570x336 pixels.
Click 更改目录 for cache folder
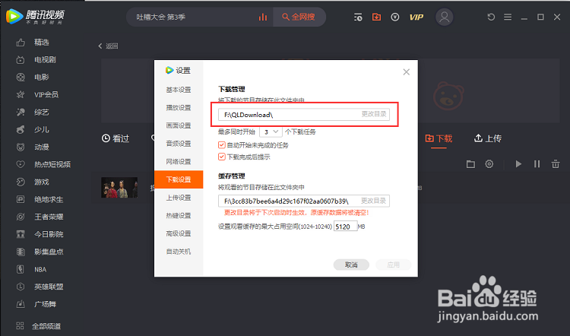(x=373, y=201)
